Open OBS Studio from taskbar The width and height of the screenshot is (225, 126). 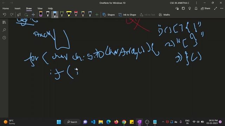pos(147,122)
